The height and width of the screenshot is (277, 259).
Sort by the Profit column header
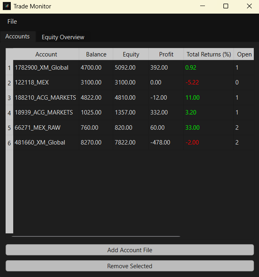(x=166, y=54)
